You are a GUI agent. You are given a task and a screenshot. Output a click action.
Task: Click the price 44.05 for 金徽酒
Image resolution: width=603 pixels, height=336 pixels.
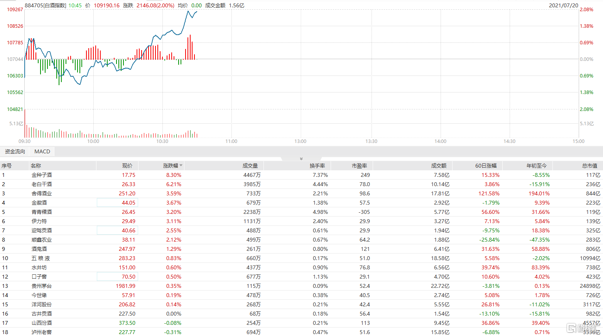pos(128,203)
